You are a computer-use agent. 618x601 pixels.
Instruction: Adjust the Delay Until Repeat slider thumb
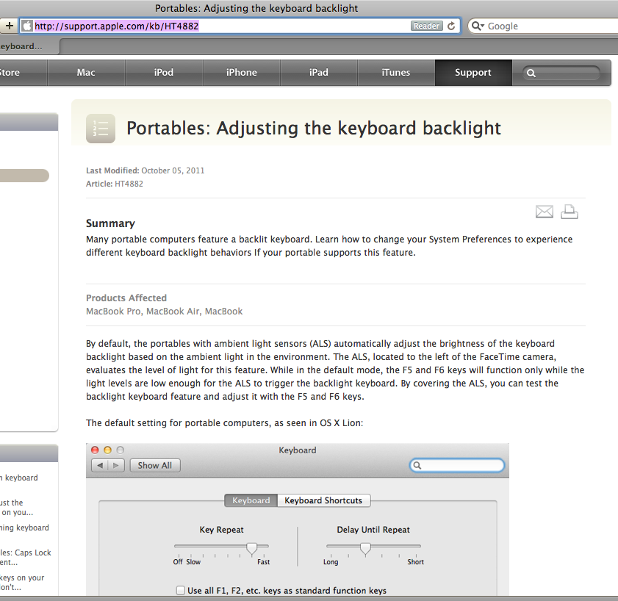pyautogui.click(x=365, y=549)
